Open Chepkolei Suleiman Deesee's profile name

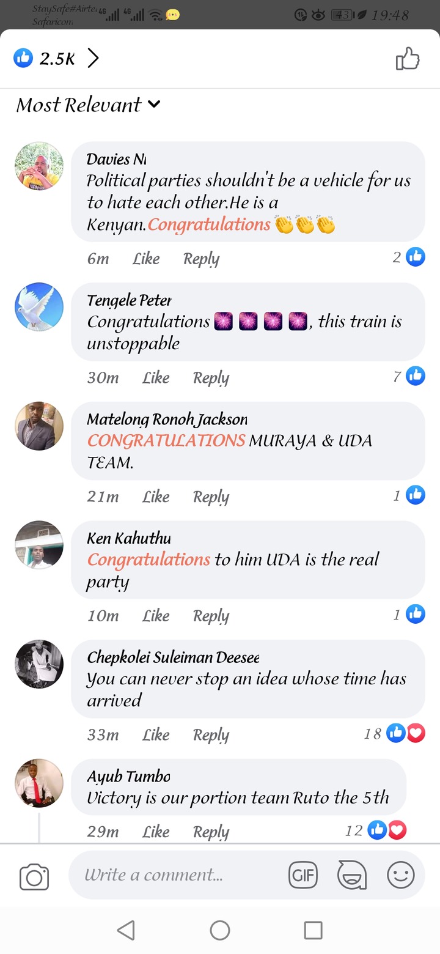173,657
